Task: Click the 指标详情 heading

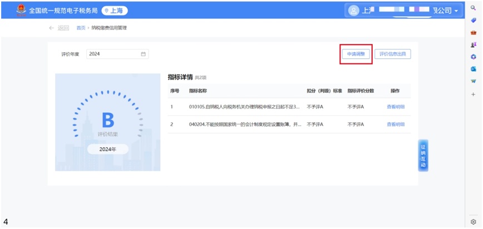Action: (x=180, y=77)
